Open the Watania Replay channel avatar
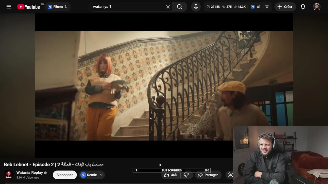 coord(8,175)
